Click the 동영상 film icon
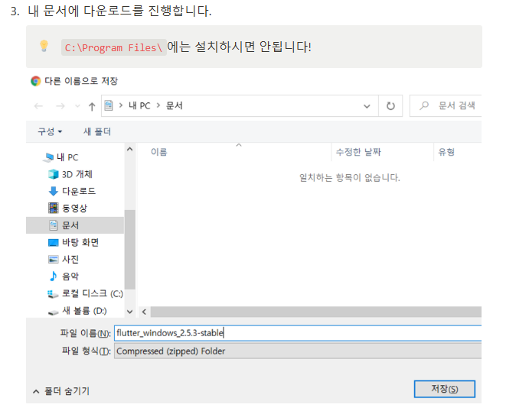Screen dimensions: 529x411 54,208
